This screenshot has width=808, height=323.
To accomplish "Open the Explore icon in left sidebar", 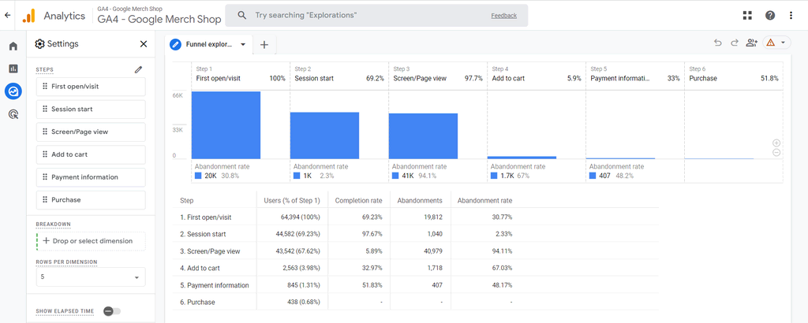I will (x=13, y=91).
